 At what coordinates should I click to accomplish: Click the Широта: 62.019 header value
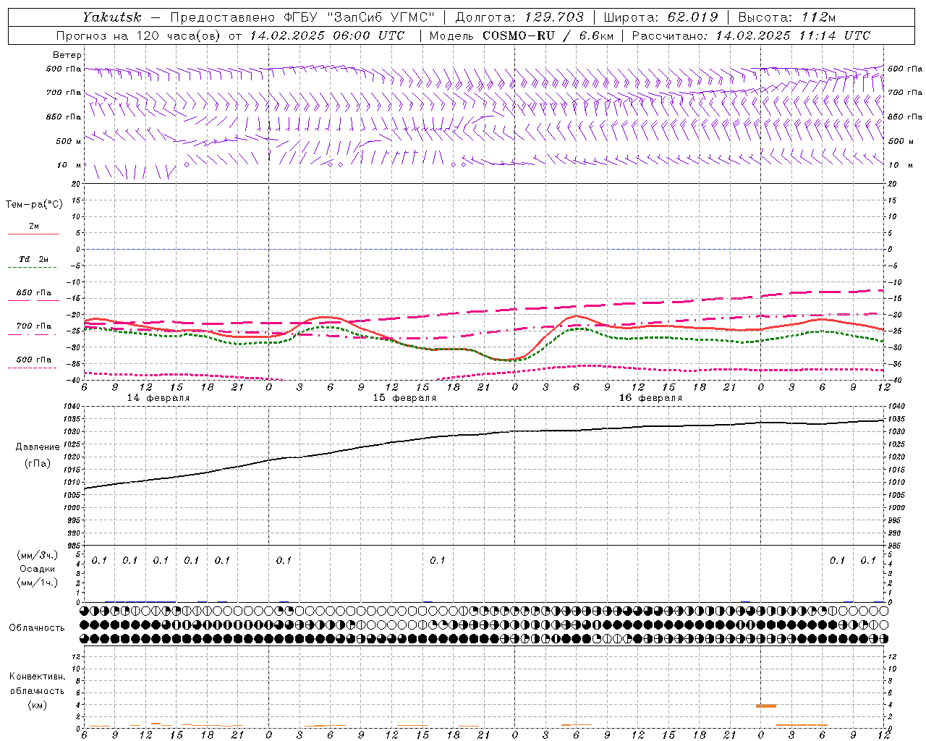click(x=660, y=17)
